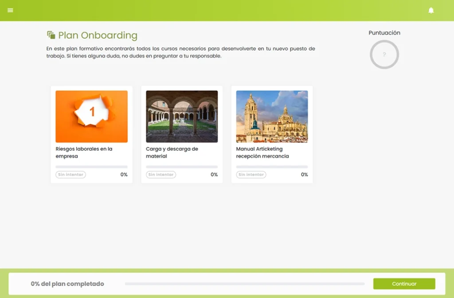
Task: Click the Manual Articketing course progress bar
Action: (x=272, y=167)
